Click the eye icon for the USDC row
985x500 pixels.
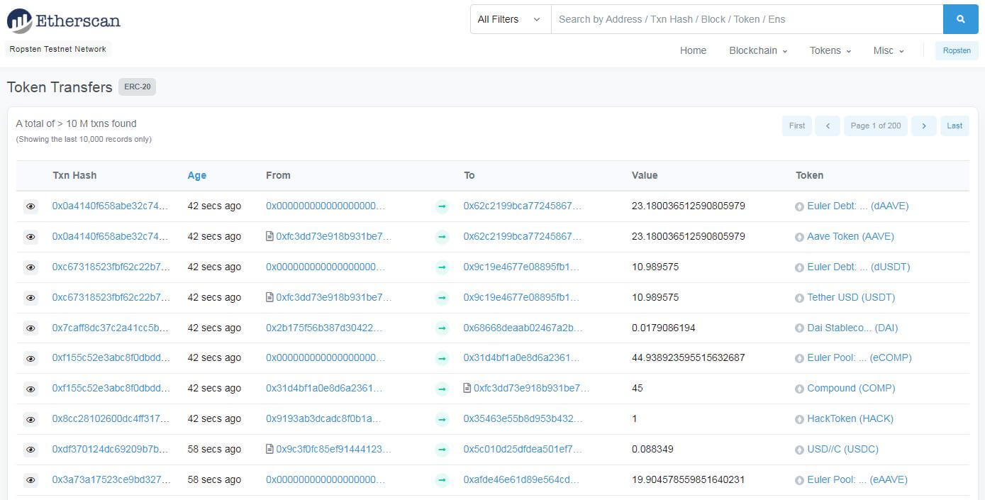pyautogui.click(x=30, y=450)
